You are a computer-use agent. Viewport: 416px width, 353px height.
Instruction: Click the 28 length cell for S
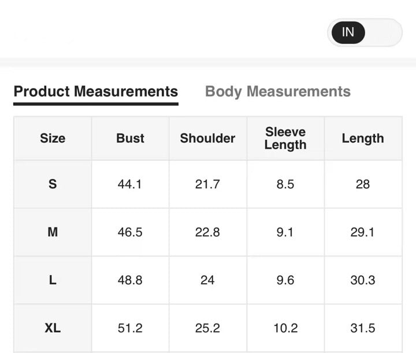coord(363,184)
